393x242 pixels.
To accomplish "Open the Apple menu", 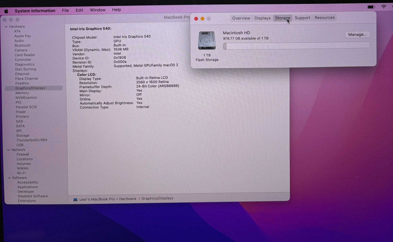I will (x=6, y=11).
